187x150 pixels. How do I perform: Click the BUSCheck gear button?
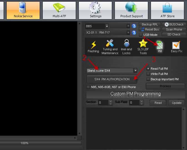[x=174, y=24]
